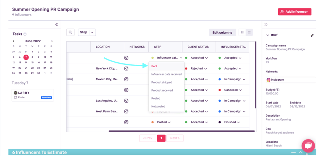Go to next month in calendar
Viewport: 322px width, 156px height.
(52, 41)
